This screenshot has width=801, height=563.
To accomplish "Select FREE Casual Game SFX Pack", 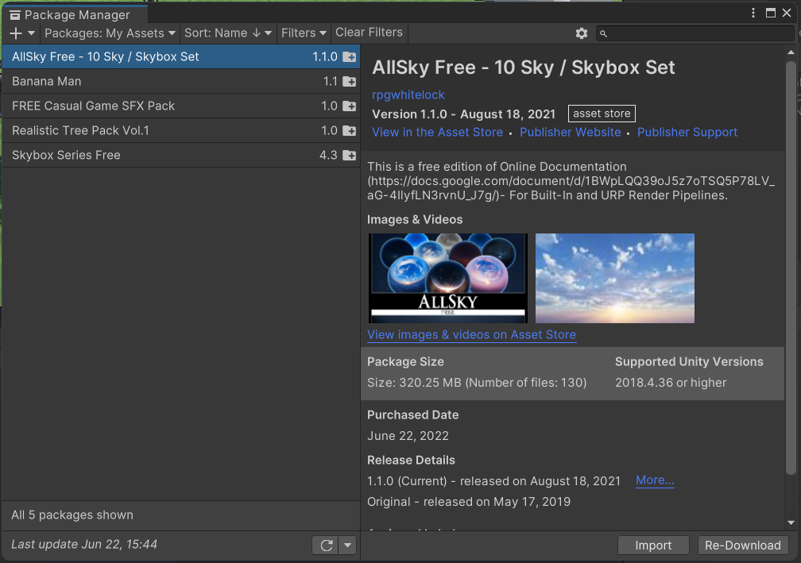I will click(x=181, y=106).
